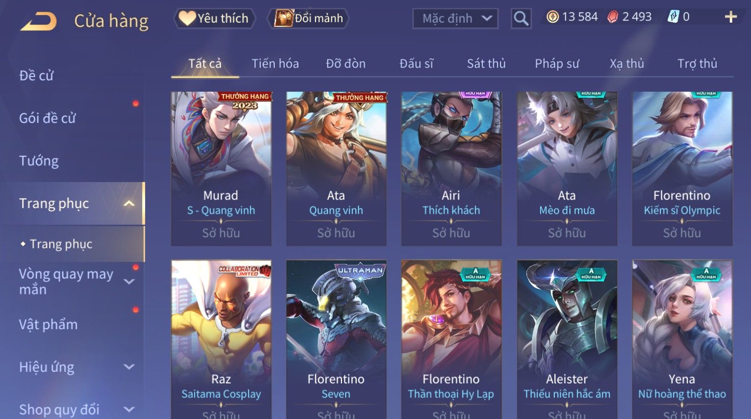Select the Murad S - Quang vinh skin
The width and height of the screenshot is (751, 419).
221,169
